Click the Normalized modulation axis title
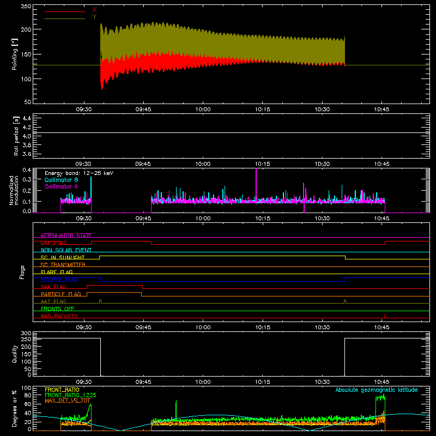Screen dimensions: 436x436 point(14,190)
